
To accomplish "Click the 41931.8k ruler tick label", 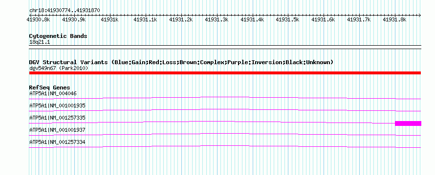I will pyautogui.click(x=394, y=19).
